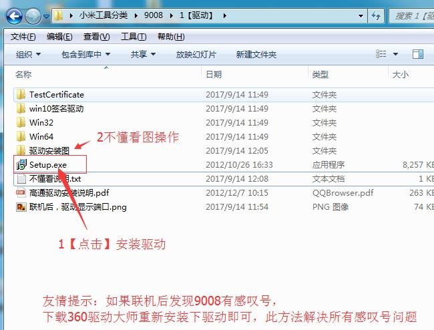Click the date 2012/12/7 10:15 cell
This screenshot has height=330, width=434.
click(237, 192)
